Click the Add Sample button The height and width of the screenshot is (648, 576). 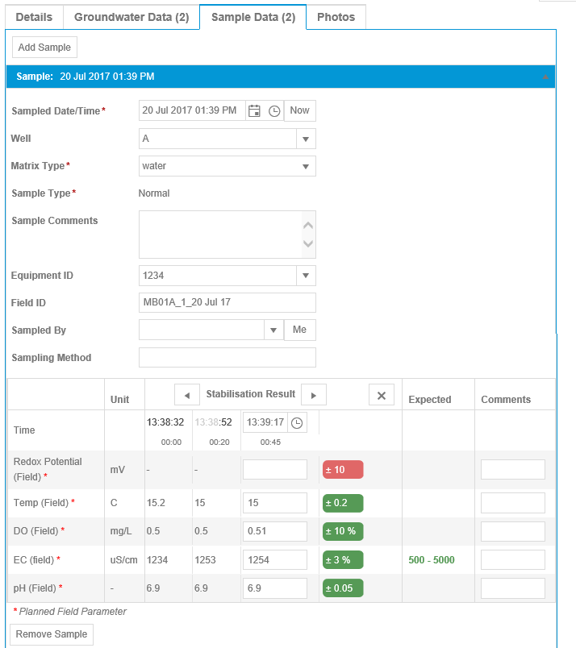[44, 48]
